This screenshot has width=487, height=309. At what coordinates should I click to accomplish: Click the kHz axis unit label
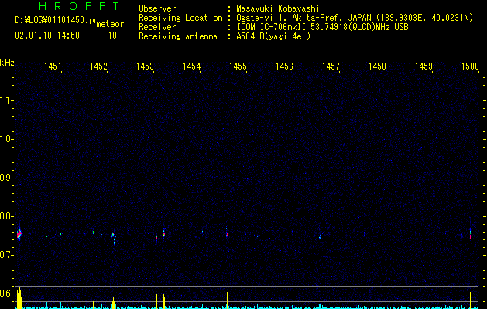(7, 63)
